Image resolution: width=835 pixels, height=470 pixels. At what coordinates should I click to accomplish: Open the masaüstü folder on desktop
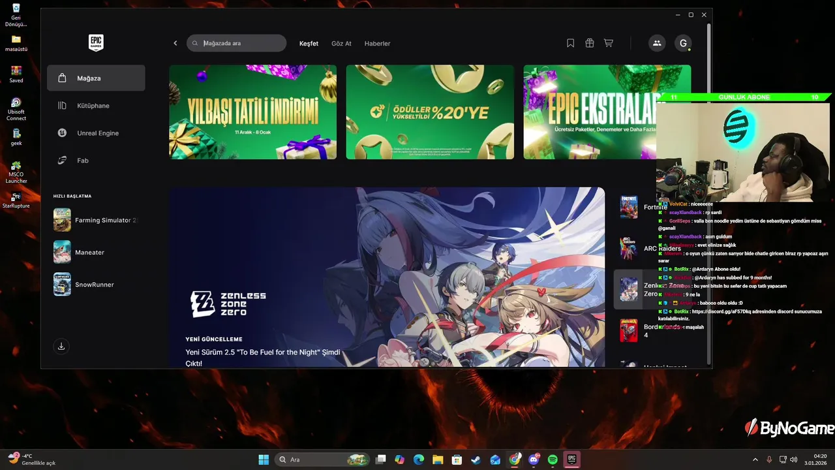pos(16,42)
